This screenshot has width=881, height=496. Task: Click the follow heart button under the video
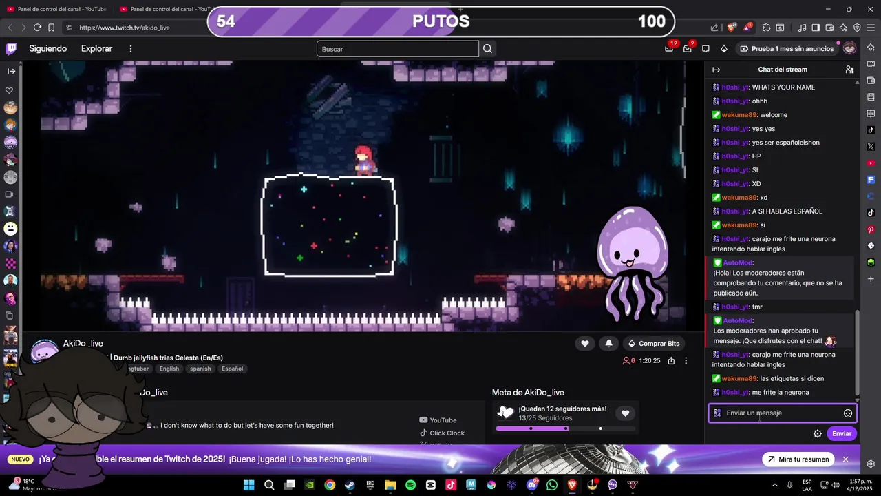coord(585,343)
